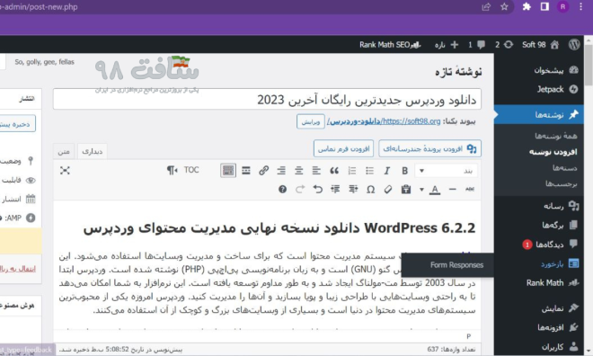Insert horizontal line icon
593x356 pixels.
(x=452, y=189)
